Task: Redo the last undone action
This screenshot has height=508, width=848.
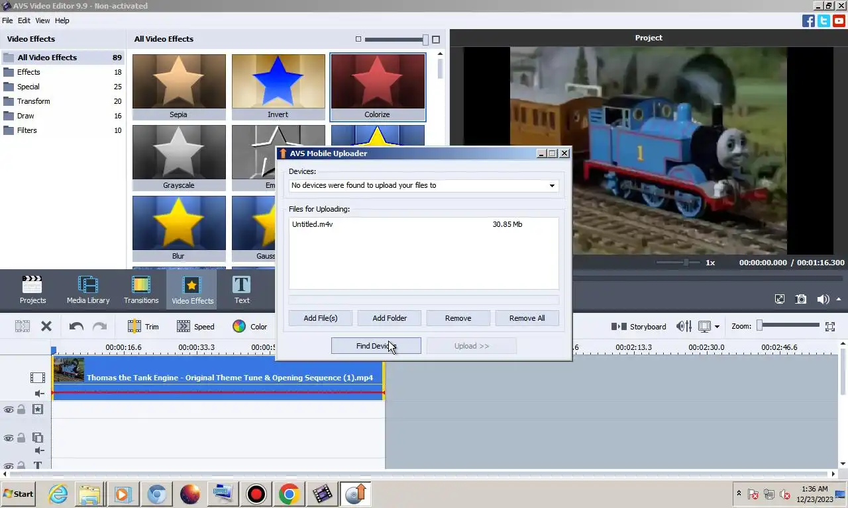Action: tap(99, 326)
